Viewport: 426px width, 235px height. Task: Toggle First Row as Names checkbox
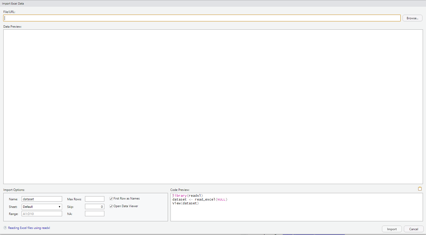point(111,198)
